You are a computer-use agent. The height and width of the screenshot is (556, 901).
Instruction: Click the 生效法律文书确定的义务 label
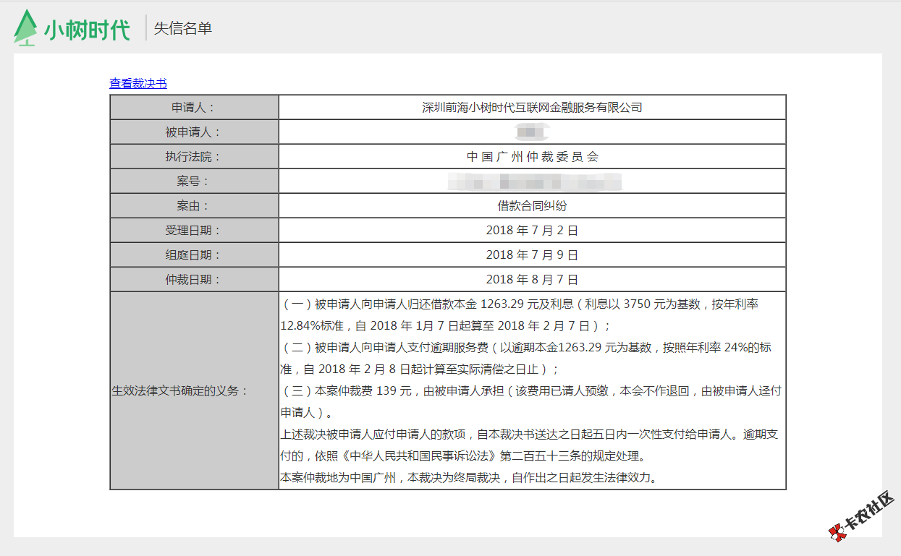(x=180, y=391)
